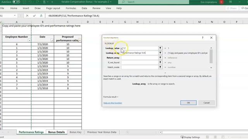Open the View ribbon tab
The image size is (248, 139).
[x=108, y=8]
